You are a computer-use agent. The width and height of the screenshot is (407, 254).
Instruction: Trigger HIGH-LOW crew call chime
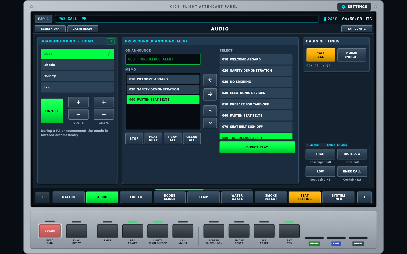click(x=352, y=154)
